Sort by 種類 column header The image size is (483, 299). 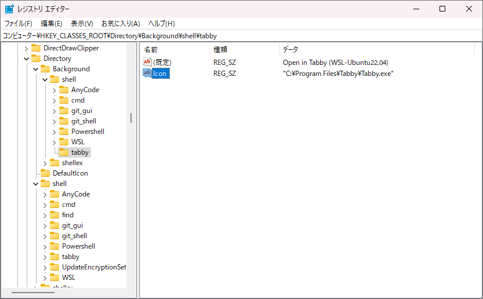(245, 50)
